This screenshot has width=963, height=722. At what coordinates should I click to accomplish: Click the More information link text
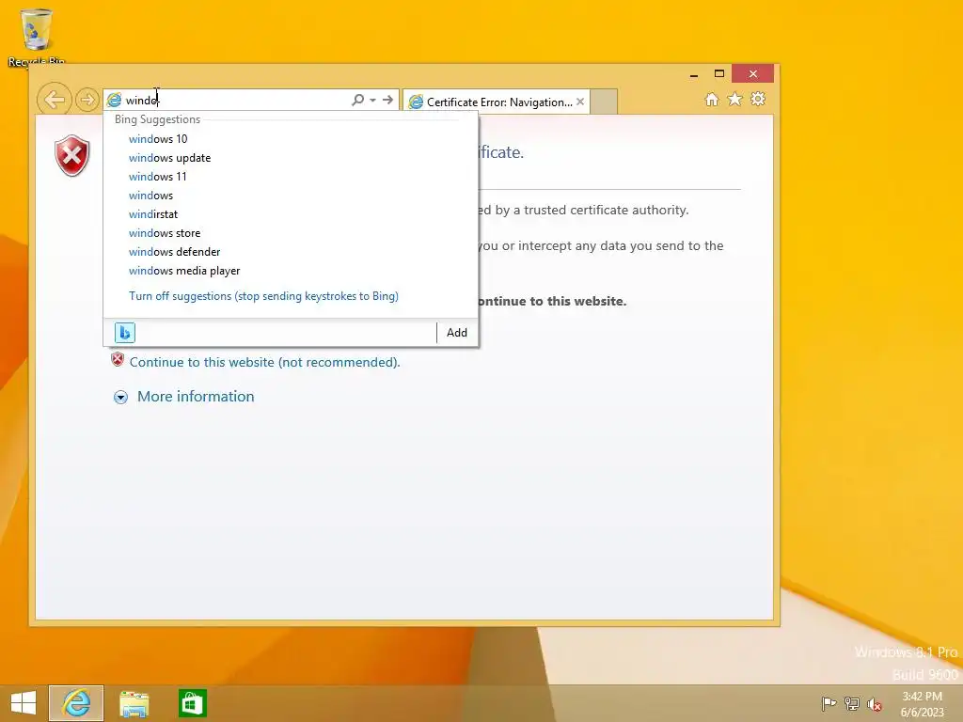pyautogui.click(x=196, y=397)
